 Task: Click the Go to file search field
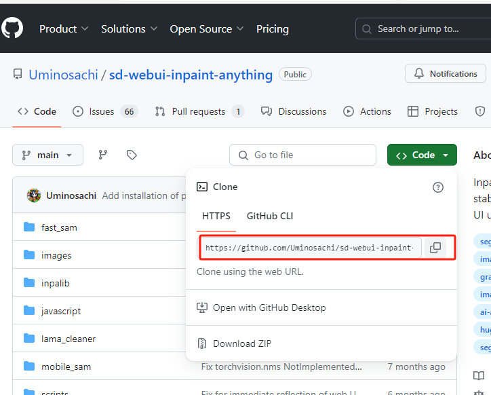[x=302, y=155]
